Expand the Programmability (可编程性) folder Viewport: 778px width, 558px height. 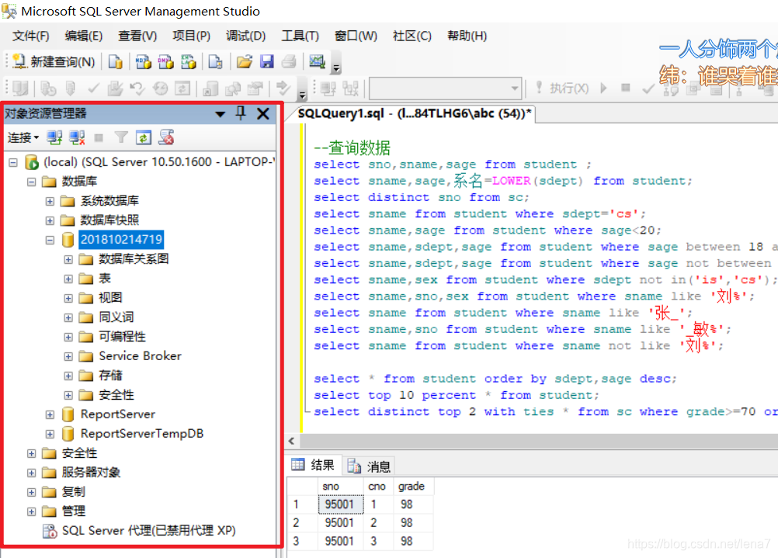point(68,337)
